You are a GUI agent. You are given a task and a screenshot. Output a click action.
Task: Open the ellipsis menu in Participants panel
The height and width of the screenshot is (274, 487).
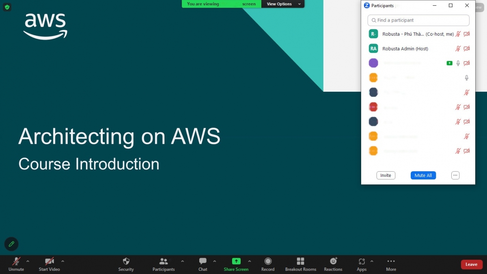pos(455,175)
